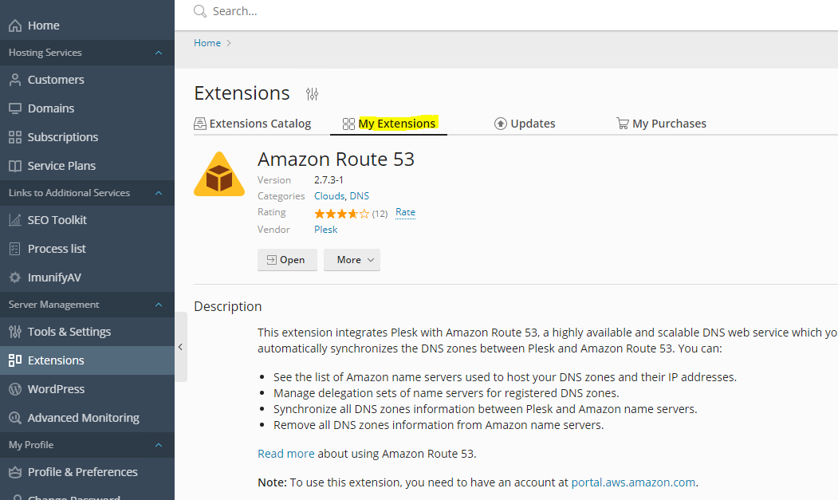The height and width of the screenshot is (500, 838).
Task: Open ImunifyAV gear icon in sidebar
Action: pyautogui.click(x=14, y=278)
